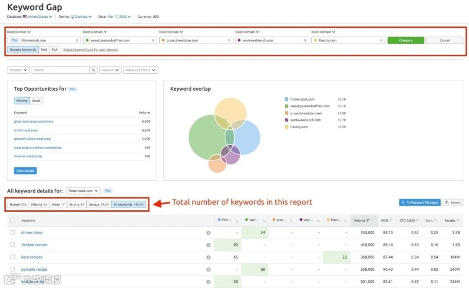Check the chicken recipes row checkbox

pyautogui.click(x=13, y=245)
